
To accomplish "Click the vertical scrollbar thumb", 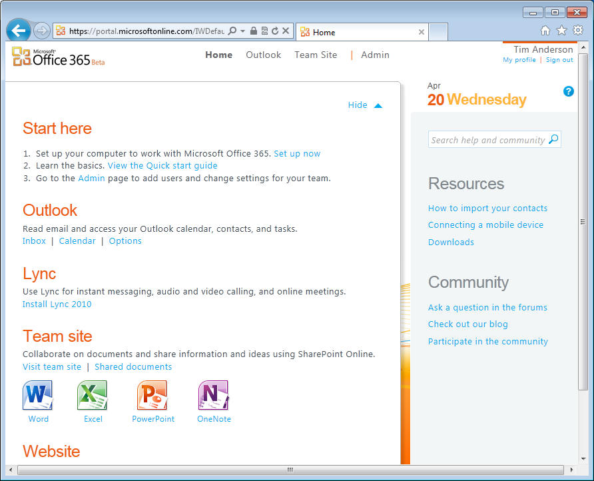I will pos(583,222).
